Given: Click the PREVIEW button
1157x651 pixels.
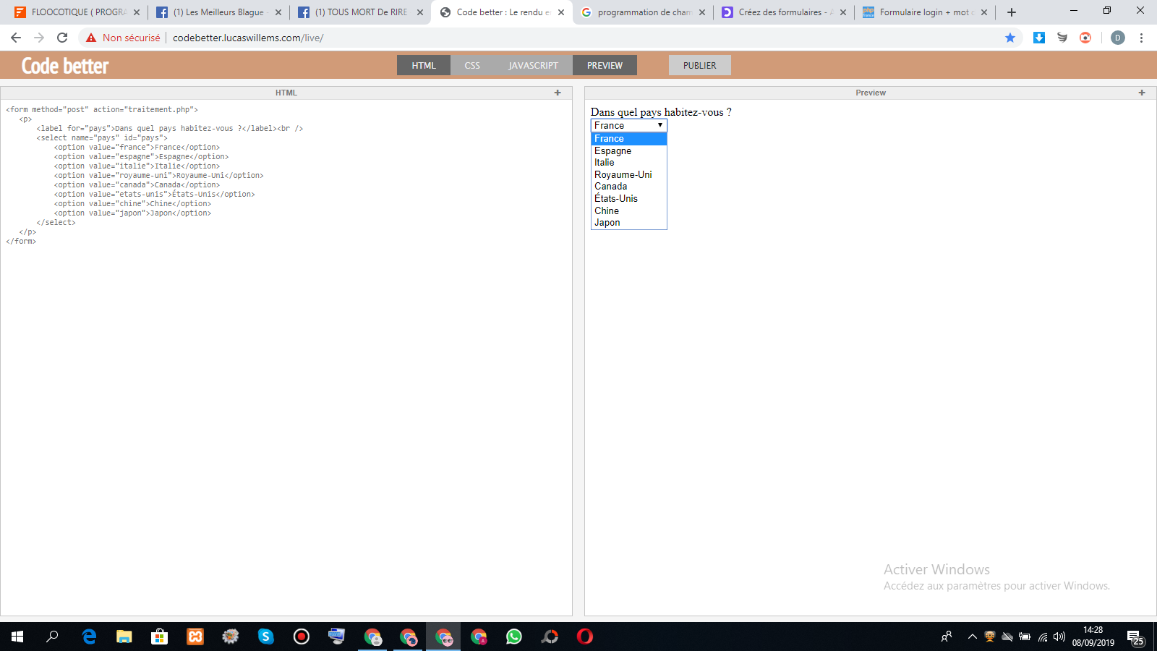Looking at the screenshot, I should point(605,65).
